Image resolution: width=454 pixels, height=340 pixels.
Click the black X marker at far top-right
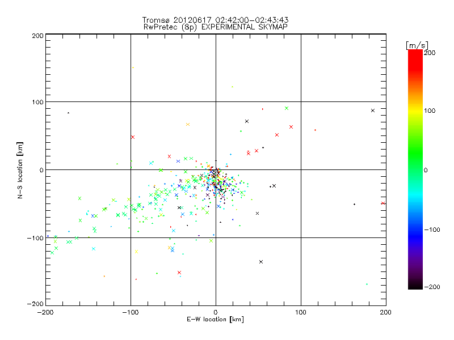373,110
